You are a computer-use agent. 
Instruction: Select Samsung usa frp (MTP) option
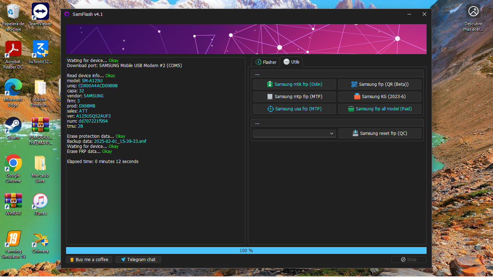[294, 109]
